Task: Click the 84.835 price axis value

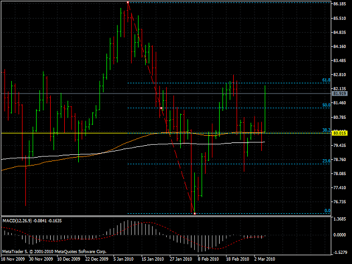Action: (x=340, y=33)
